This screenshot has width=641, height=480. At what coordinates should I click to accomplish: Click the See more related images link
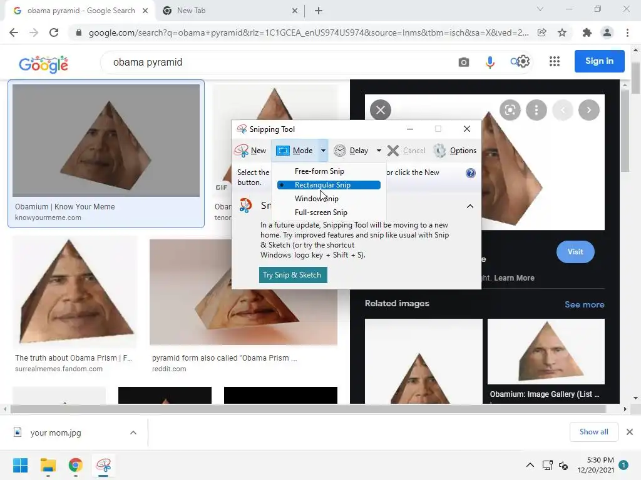tap(585, 304)
